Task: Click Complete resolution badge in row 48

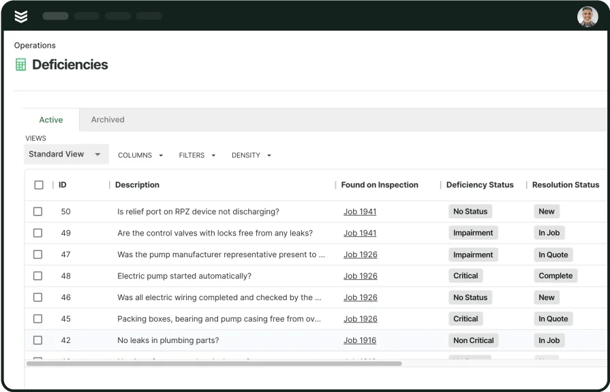Action: pyautogui.click(x=555, y=276)
